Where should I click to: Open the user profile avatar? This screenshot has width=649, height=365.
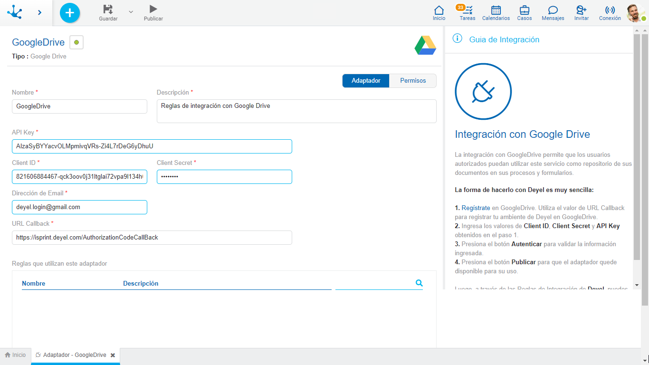click(x=635, y=13)
